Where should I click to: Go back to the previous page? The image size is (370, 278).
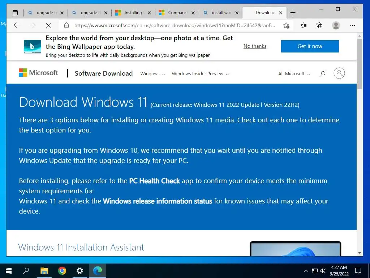pos(17,25)
